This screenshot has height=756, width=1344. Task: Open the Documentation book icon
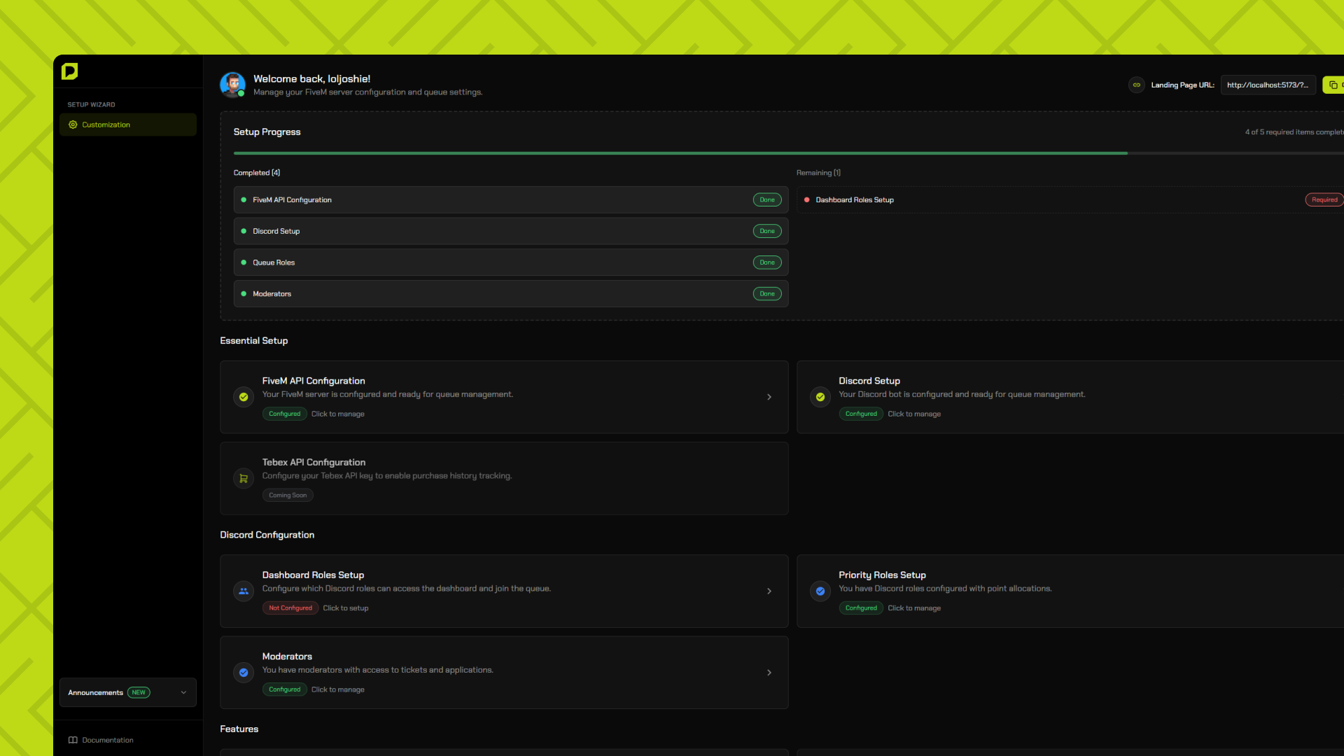(x=72, y=740)
